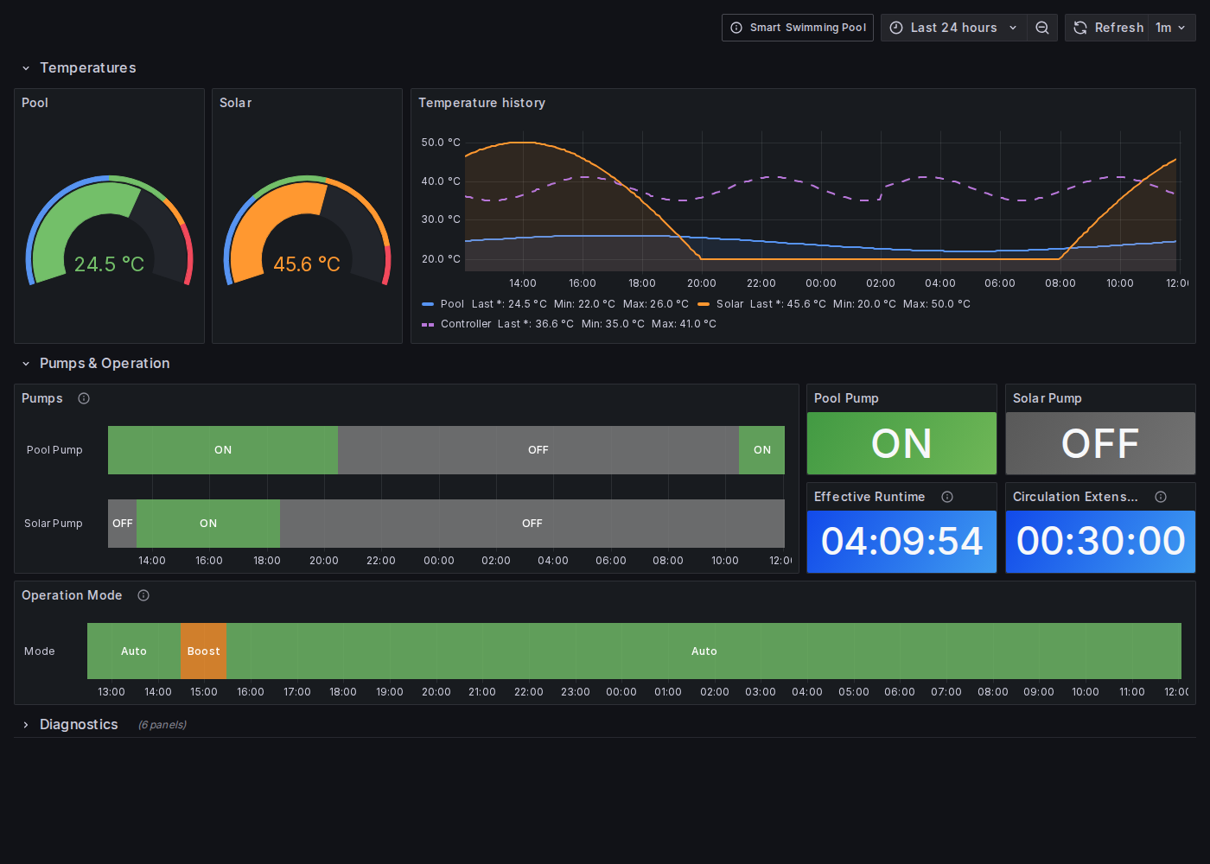Screen dimensions: 1210x864
Task: Click the info icon in Smart Swimming Pool link
Action: 736,28
